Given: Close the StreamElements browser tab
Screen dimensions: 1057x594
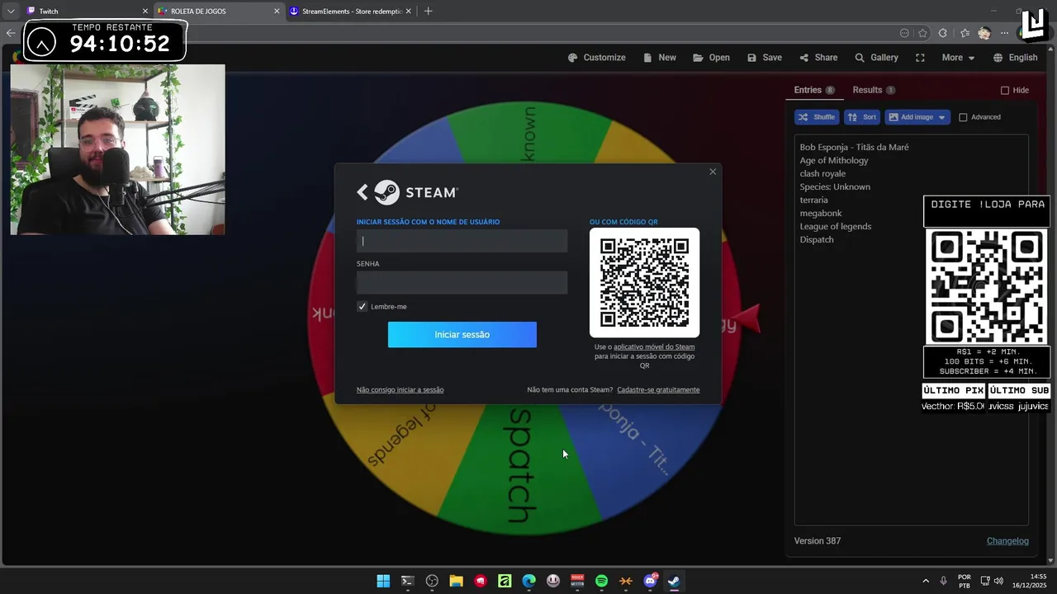Looking at the screenshot, I should point(409,12).
